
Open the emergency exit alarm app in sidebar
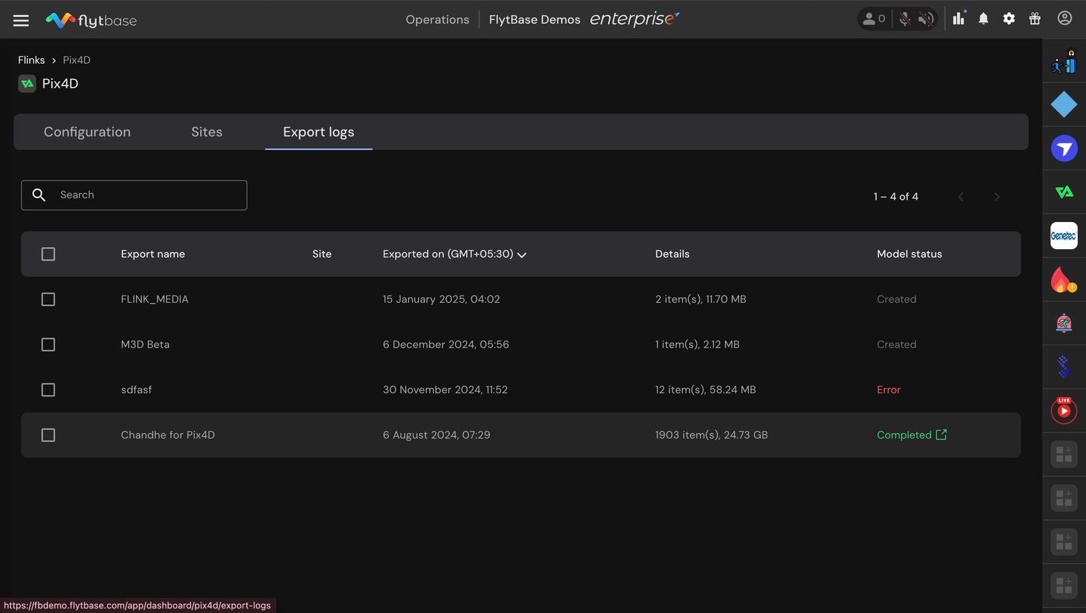point(1064,62)
